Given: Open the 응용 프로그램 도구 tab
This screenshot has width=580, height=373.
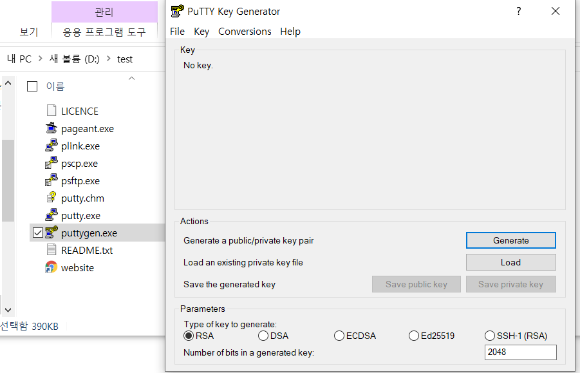Looking at the screenshot, I should coord(104,32).
